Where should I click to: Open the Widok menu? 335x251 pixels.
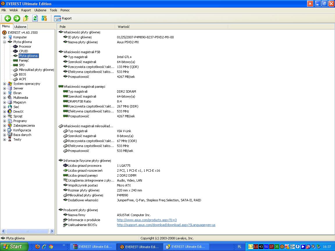click(14, 10)
